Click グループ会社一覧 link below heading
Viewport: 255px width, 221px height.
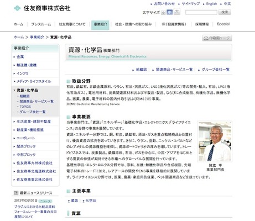click(x=216, y=70)
